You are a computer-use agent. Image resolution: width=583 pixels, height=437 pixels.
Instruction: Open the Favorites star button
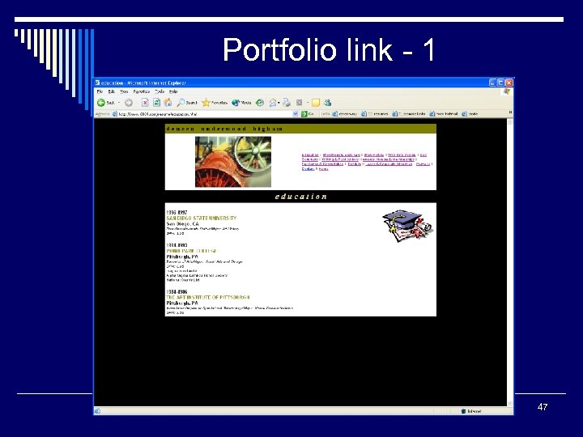215,103
